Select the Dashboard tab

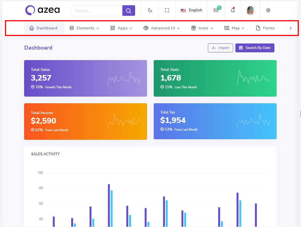(x=43, y=28)
